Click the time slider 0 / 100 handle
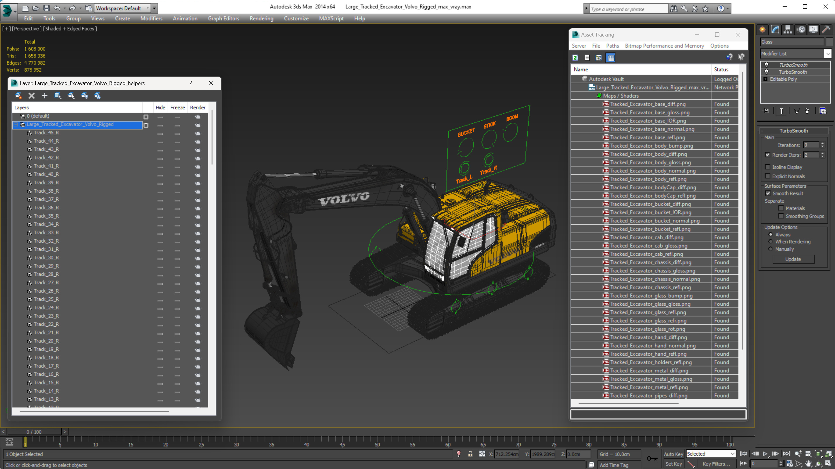Image resolution: width=835 pixels, height=469 pixels. 34,432
